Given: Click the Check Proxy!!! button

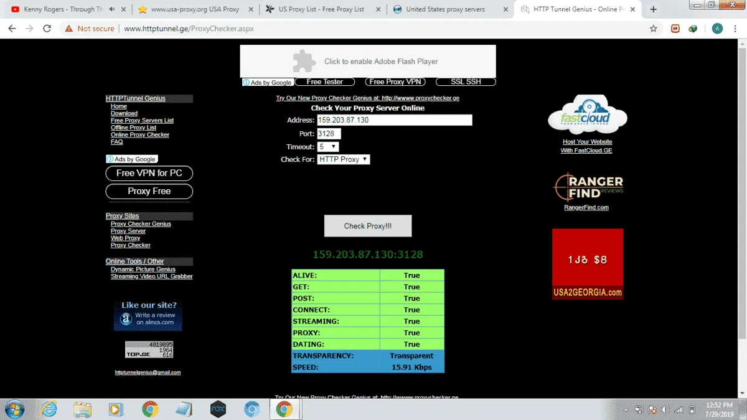Looking at the screenshot, I should [x=368, y=226].
